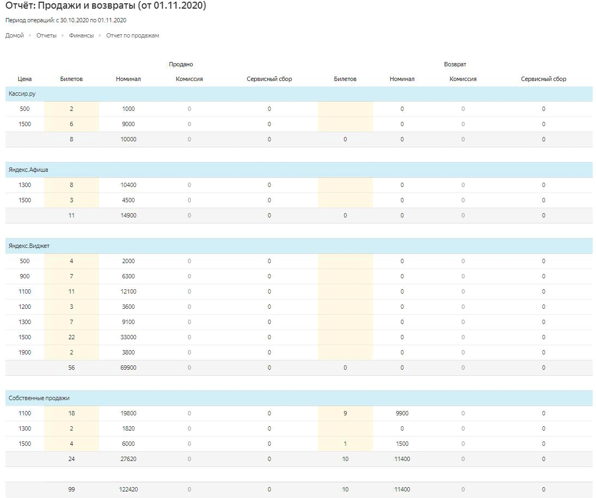The height and width of the screenshot is (498, 596).
Task: Click nominal value 33000 in Яндекс.Виджет
Action: [128, 337]
